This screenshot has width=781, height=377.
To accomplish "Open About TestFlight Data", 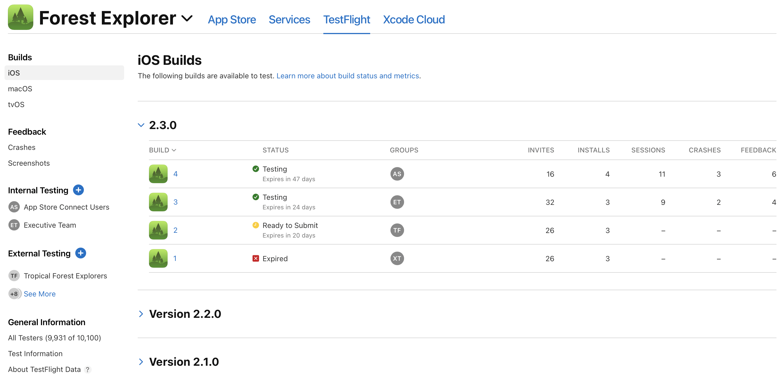I will (44, 369).
